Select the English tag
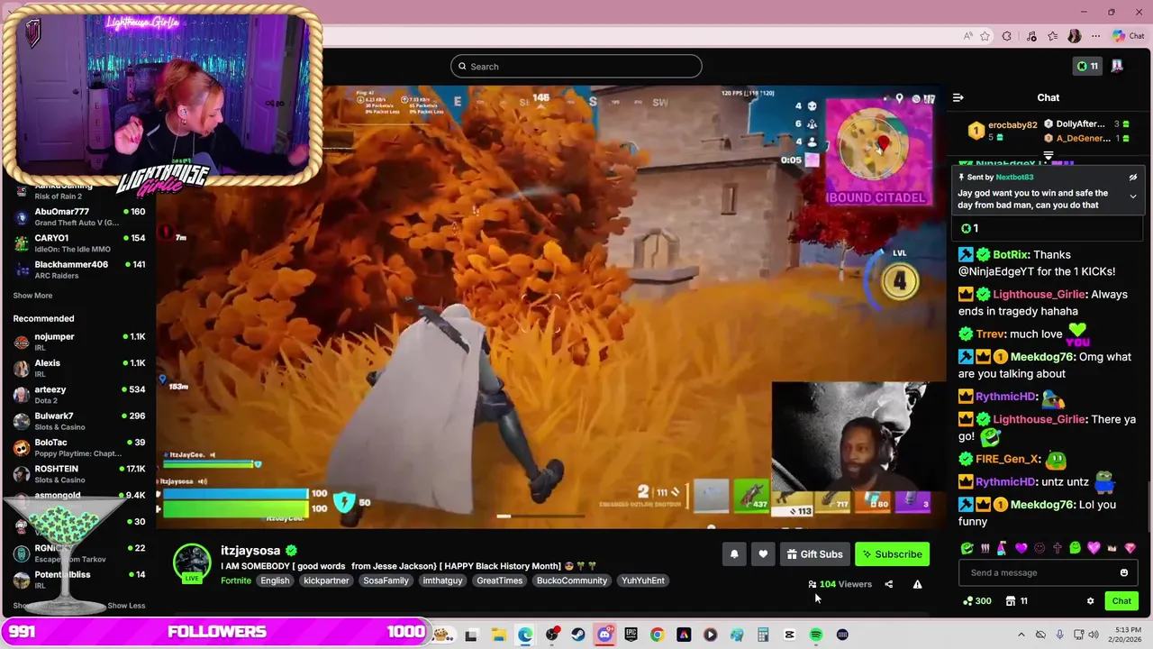The height and width of the screenshot is (649, 1153). tap(275, 580)
